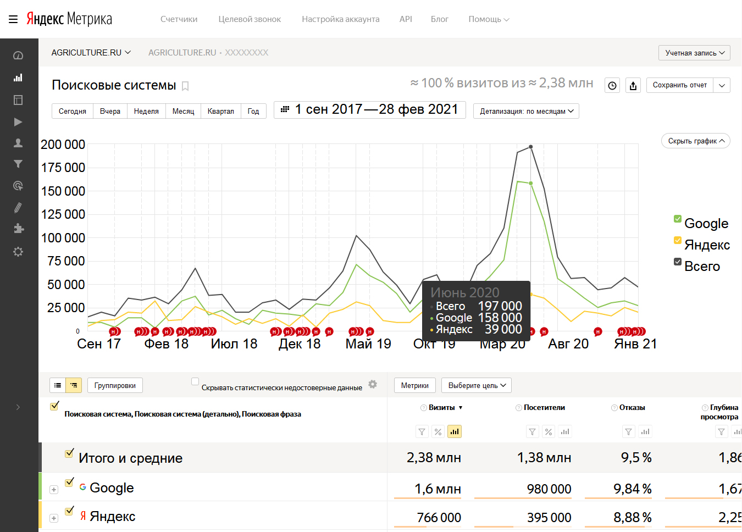This screenshot has width=742, height=532.
Task: Click the clock icon beside export
Action: (x=612, y=86)
